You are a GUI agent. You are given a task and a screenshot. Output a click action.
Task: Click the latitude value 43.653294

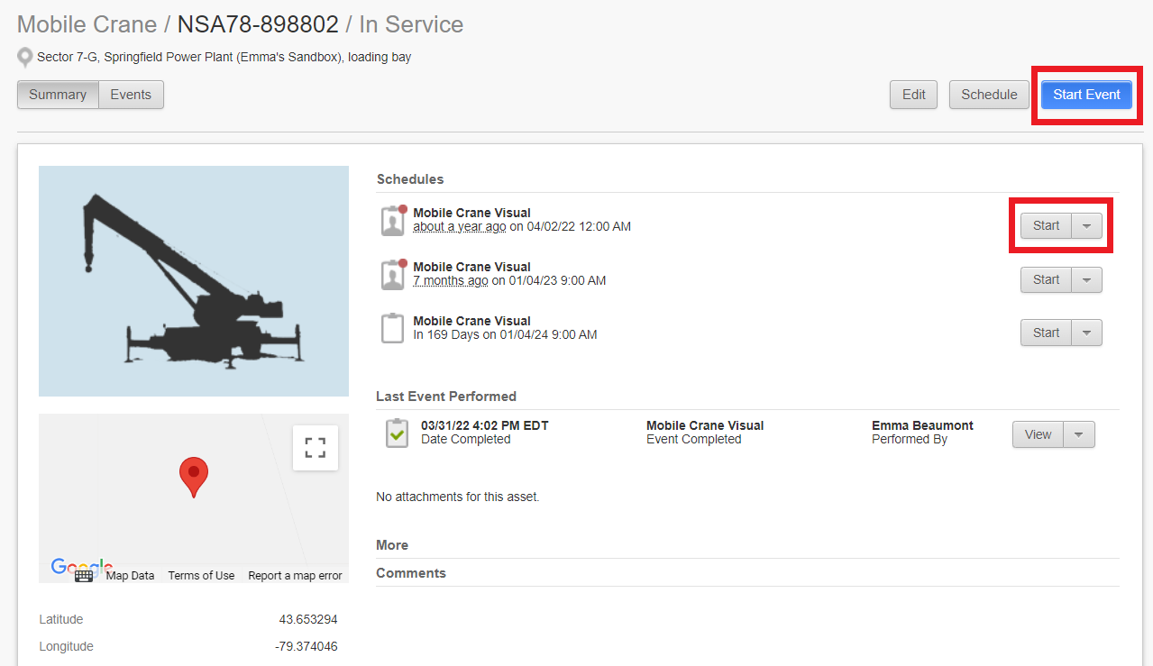(308, 620)
